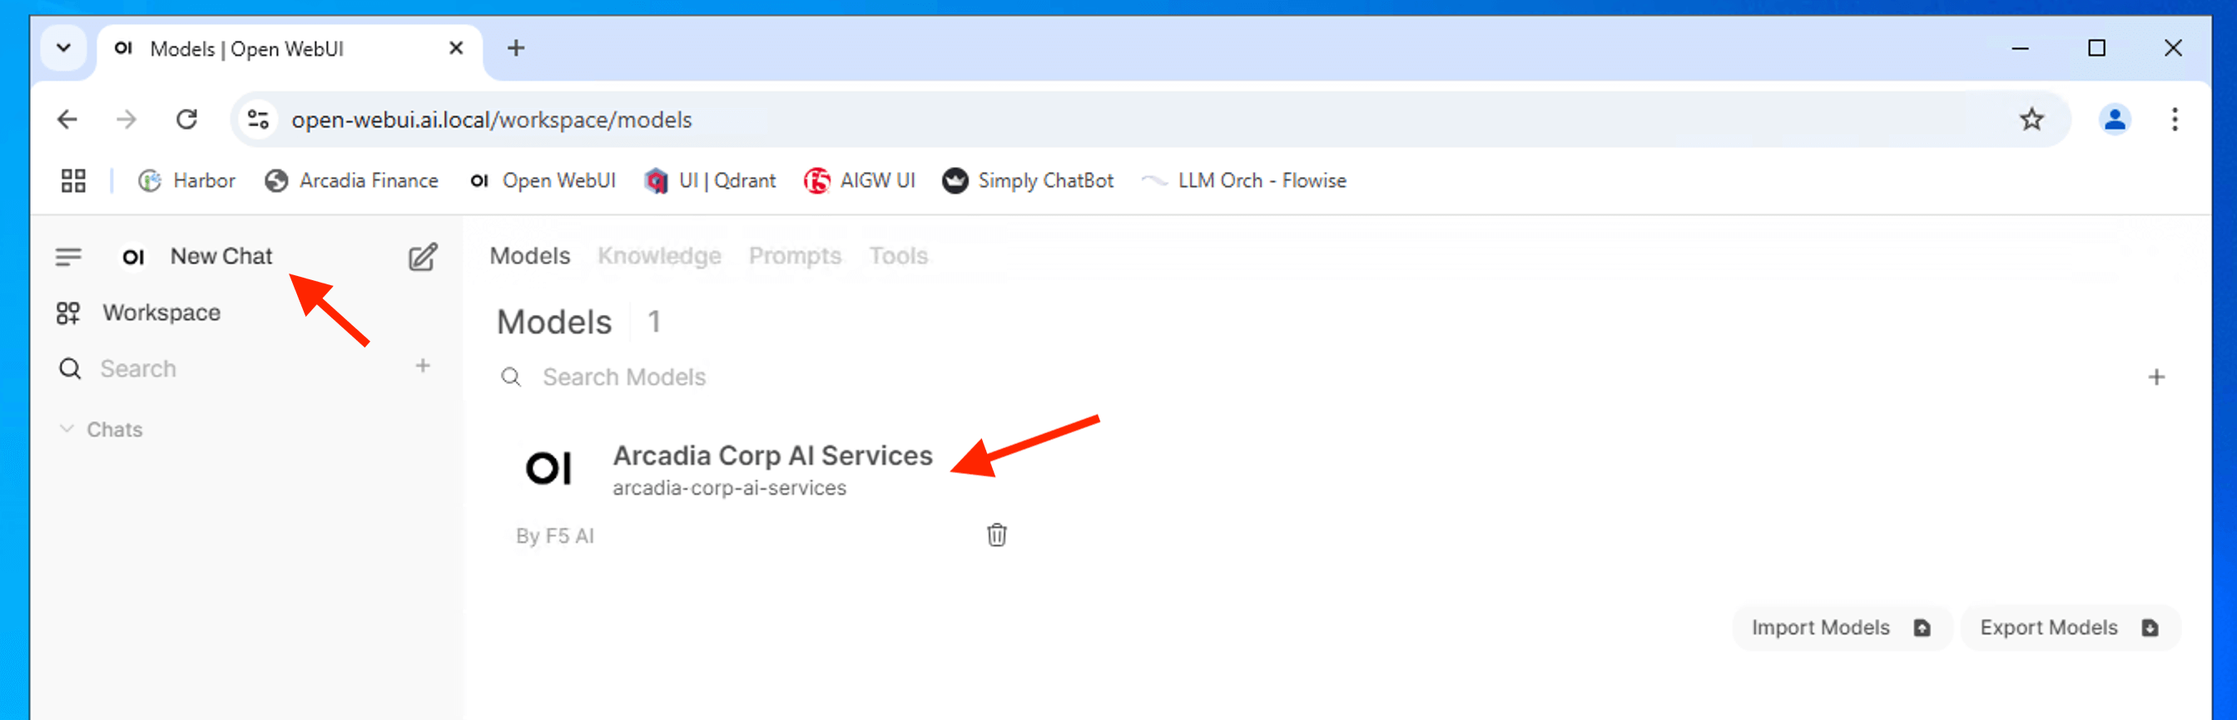
Task: Click the new chat pencil edit icon
Action: coord(422,257)
